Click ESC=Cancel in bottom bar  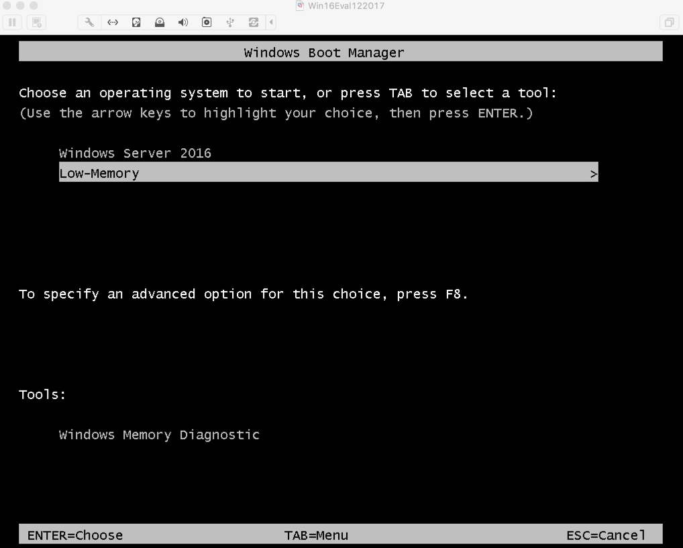click(x=606, y=535)
